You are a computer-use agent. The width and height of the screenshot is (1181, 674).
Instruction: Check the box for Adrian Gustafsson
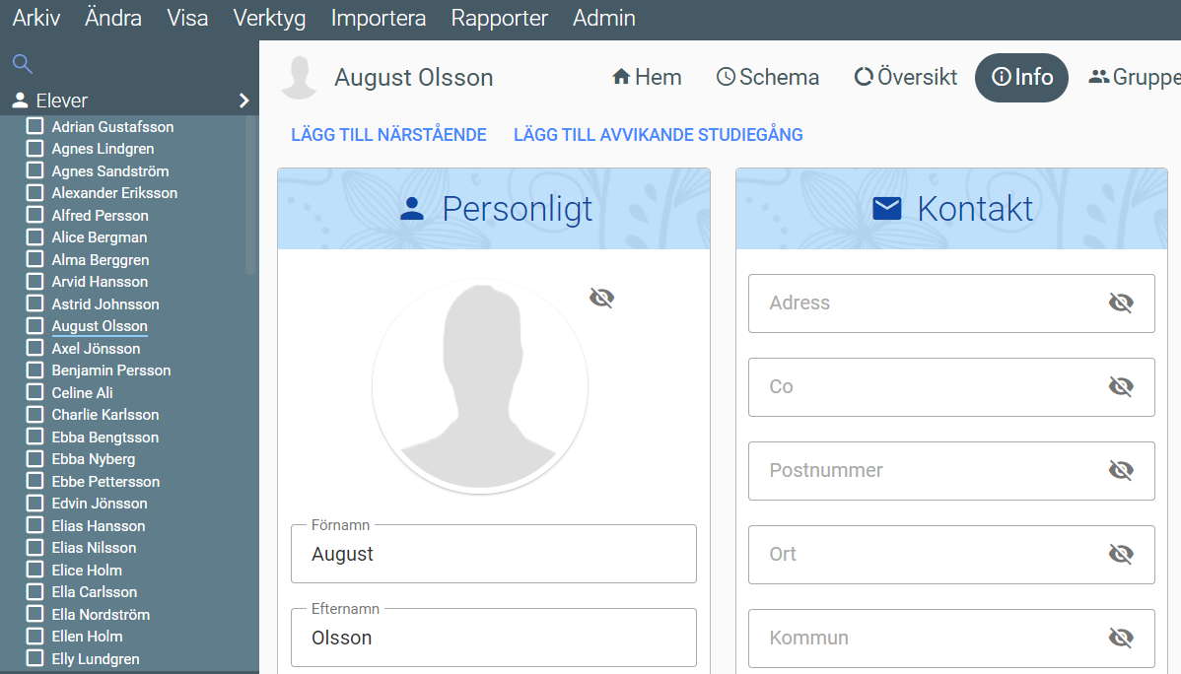coord(35,126)
